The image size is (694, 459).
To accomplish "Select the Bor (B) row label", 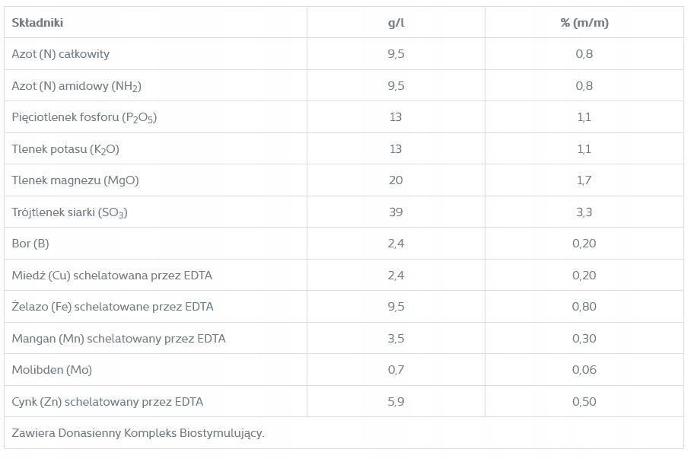I will point(30,244).
